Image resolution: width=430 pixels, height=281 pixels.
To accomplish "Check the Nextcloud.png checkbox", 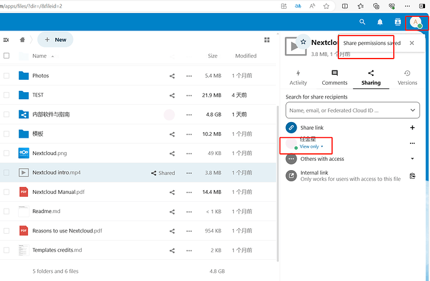I will [6, 153].
